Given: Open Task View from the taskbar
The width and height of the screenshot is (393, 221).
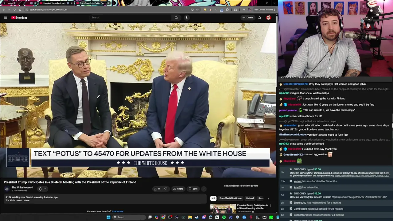Looking at the screenshot, I should (150, 217).
